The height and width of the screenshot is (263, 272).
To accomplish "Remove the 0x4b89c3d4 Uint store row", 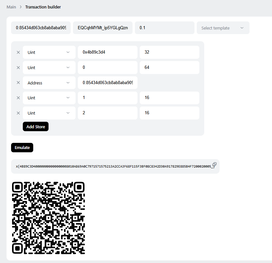I will (x=18, y=52).
